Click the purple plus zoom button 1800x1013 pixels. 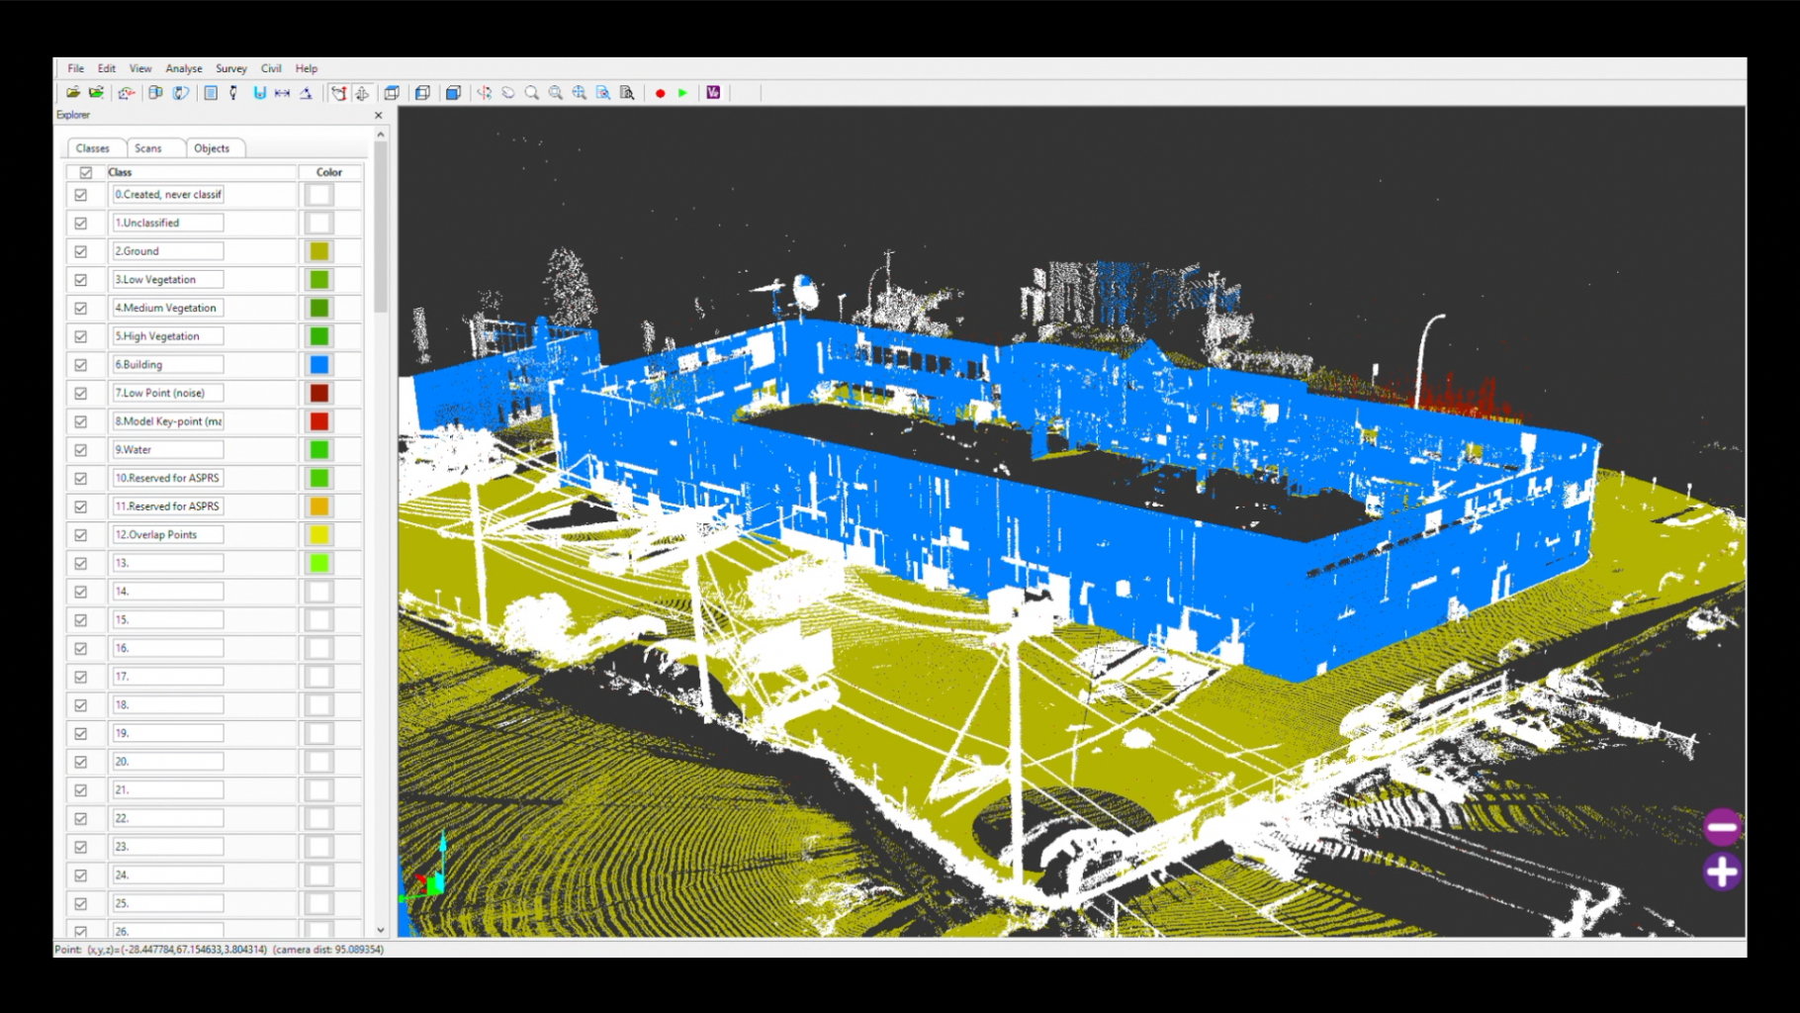point(1722,872)
